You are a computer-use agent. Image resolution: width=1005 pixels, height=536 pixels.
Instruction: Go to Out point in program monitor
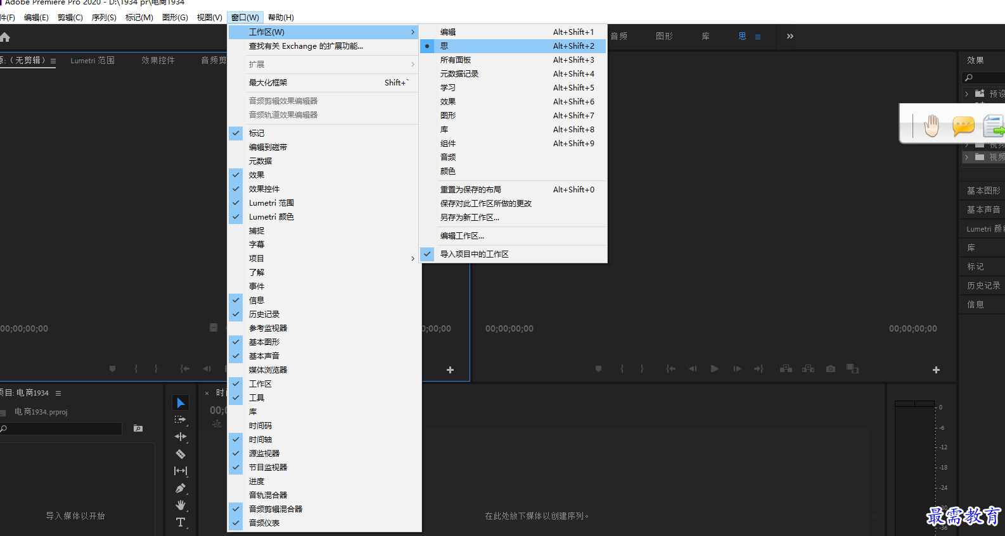coord(759,369)
